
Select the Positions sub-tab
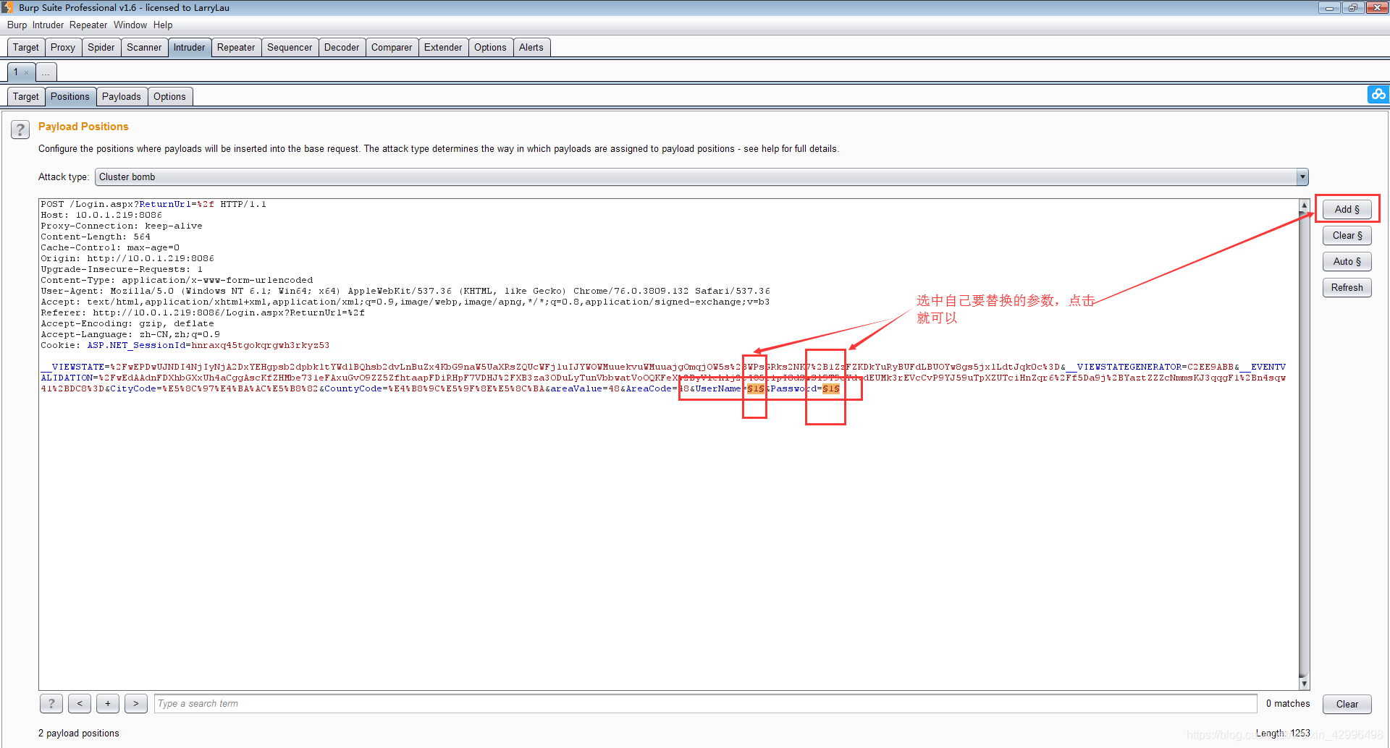(x=70, y=96)
